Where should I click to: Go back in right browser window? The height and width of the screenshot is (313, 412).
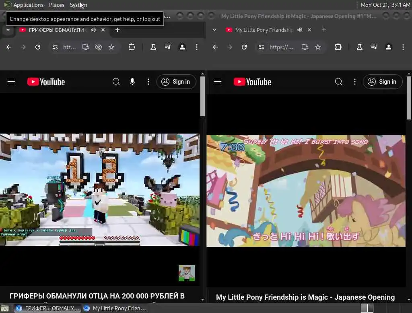215,47
